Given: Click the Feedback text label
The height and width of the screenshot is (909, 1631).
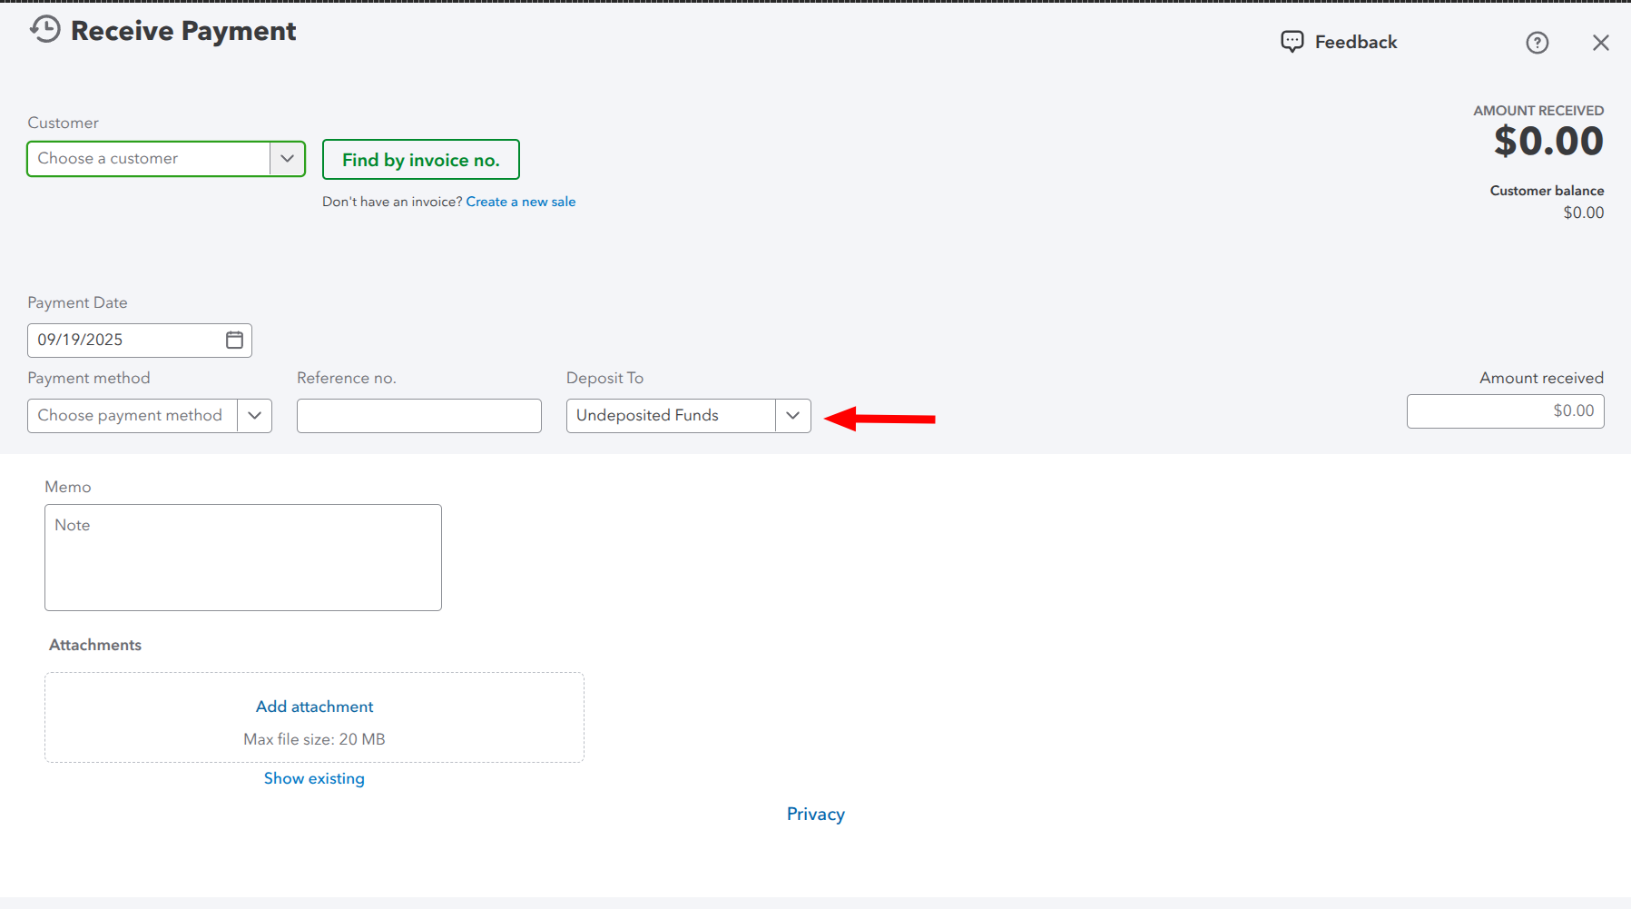Looking at the screenshot, I should pyautogui.click(x=1355, y=42).
